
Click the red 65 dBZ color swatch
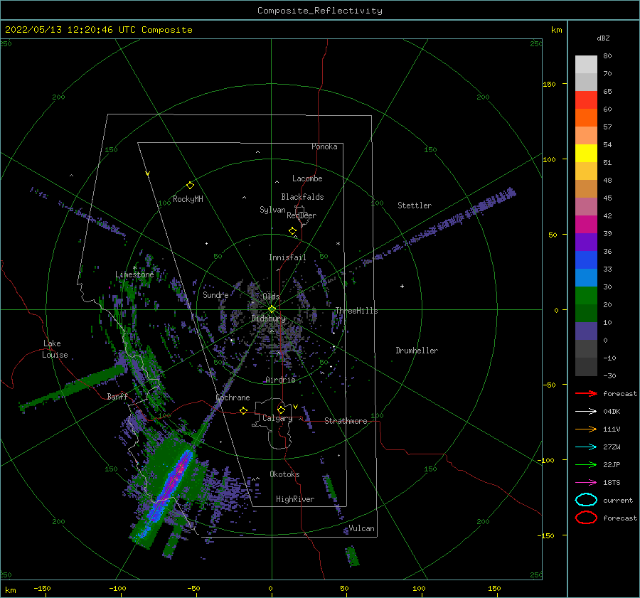586,100
